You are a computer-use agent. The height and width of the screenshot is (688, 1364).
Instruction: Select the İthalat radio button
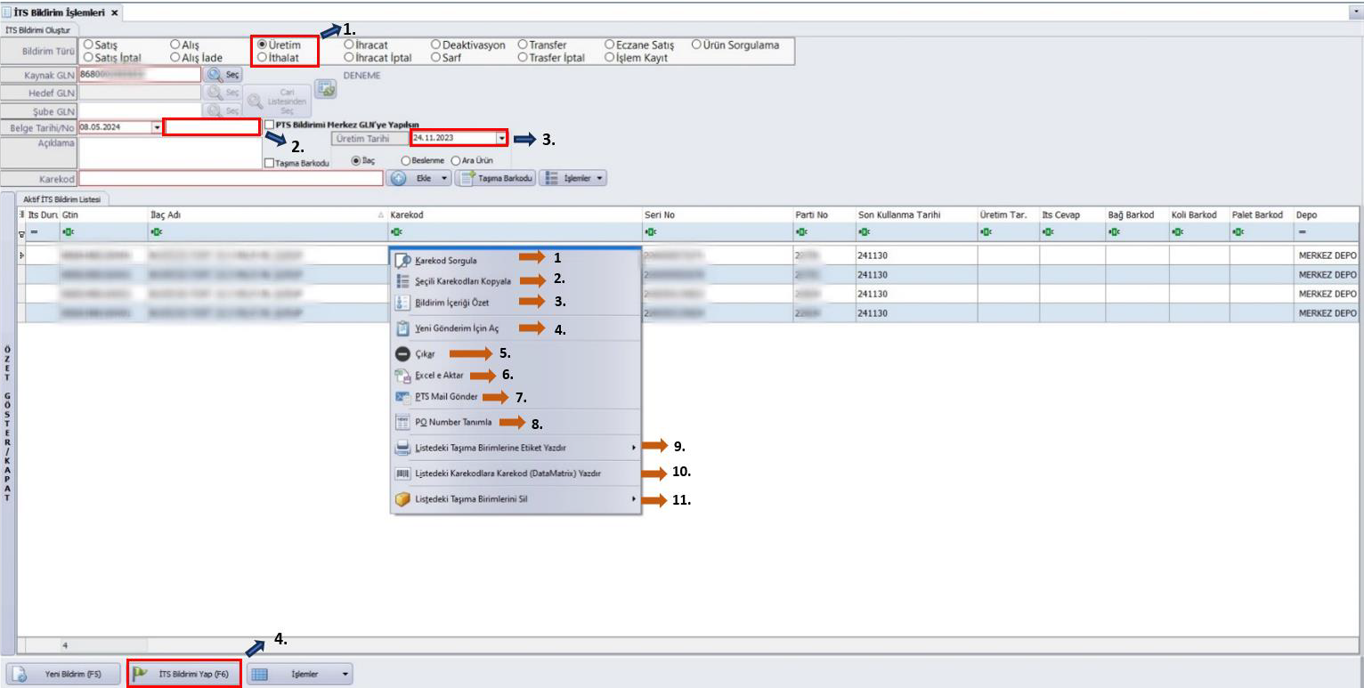(x=263, y=57)
